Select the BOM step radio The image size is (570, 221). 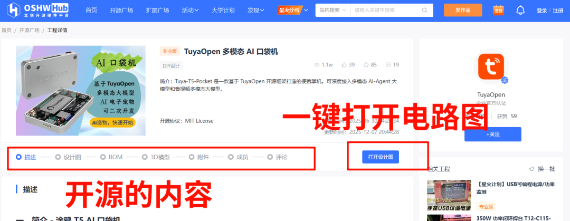(103, 157)
